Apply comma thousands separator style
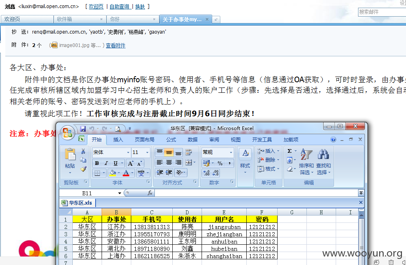Viewport: 406px width, 265px height. coord(229,163)
